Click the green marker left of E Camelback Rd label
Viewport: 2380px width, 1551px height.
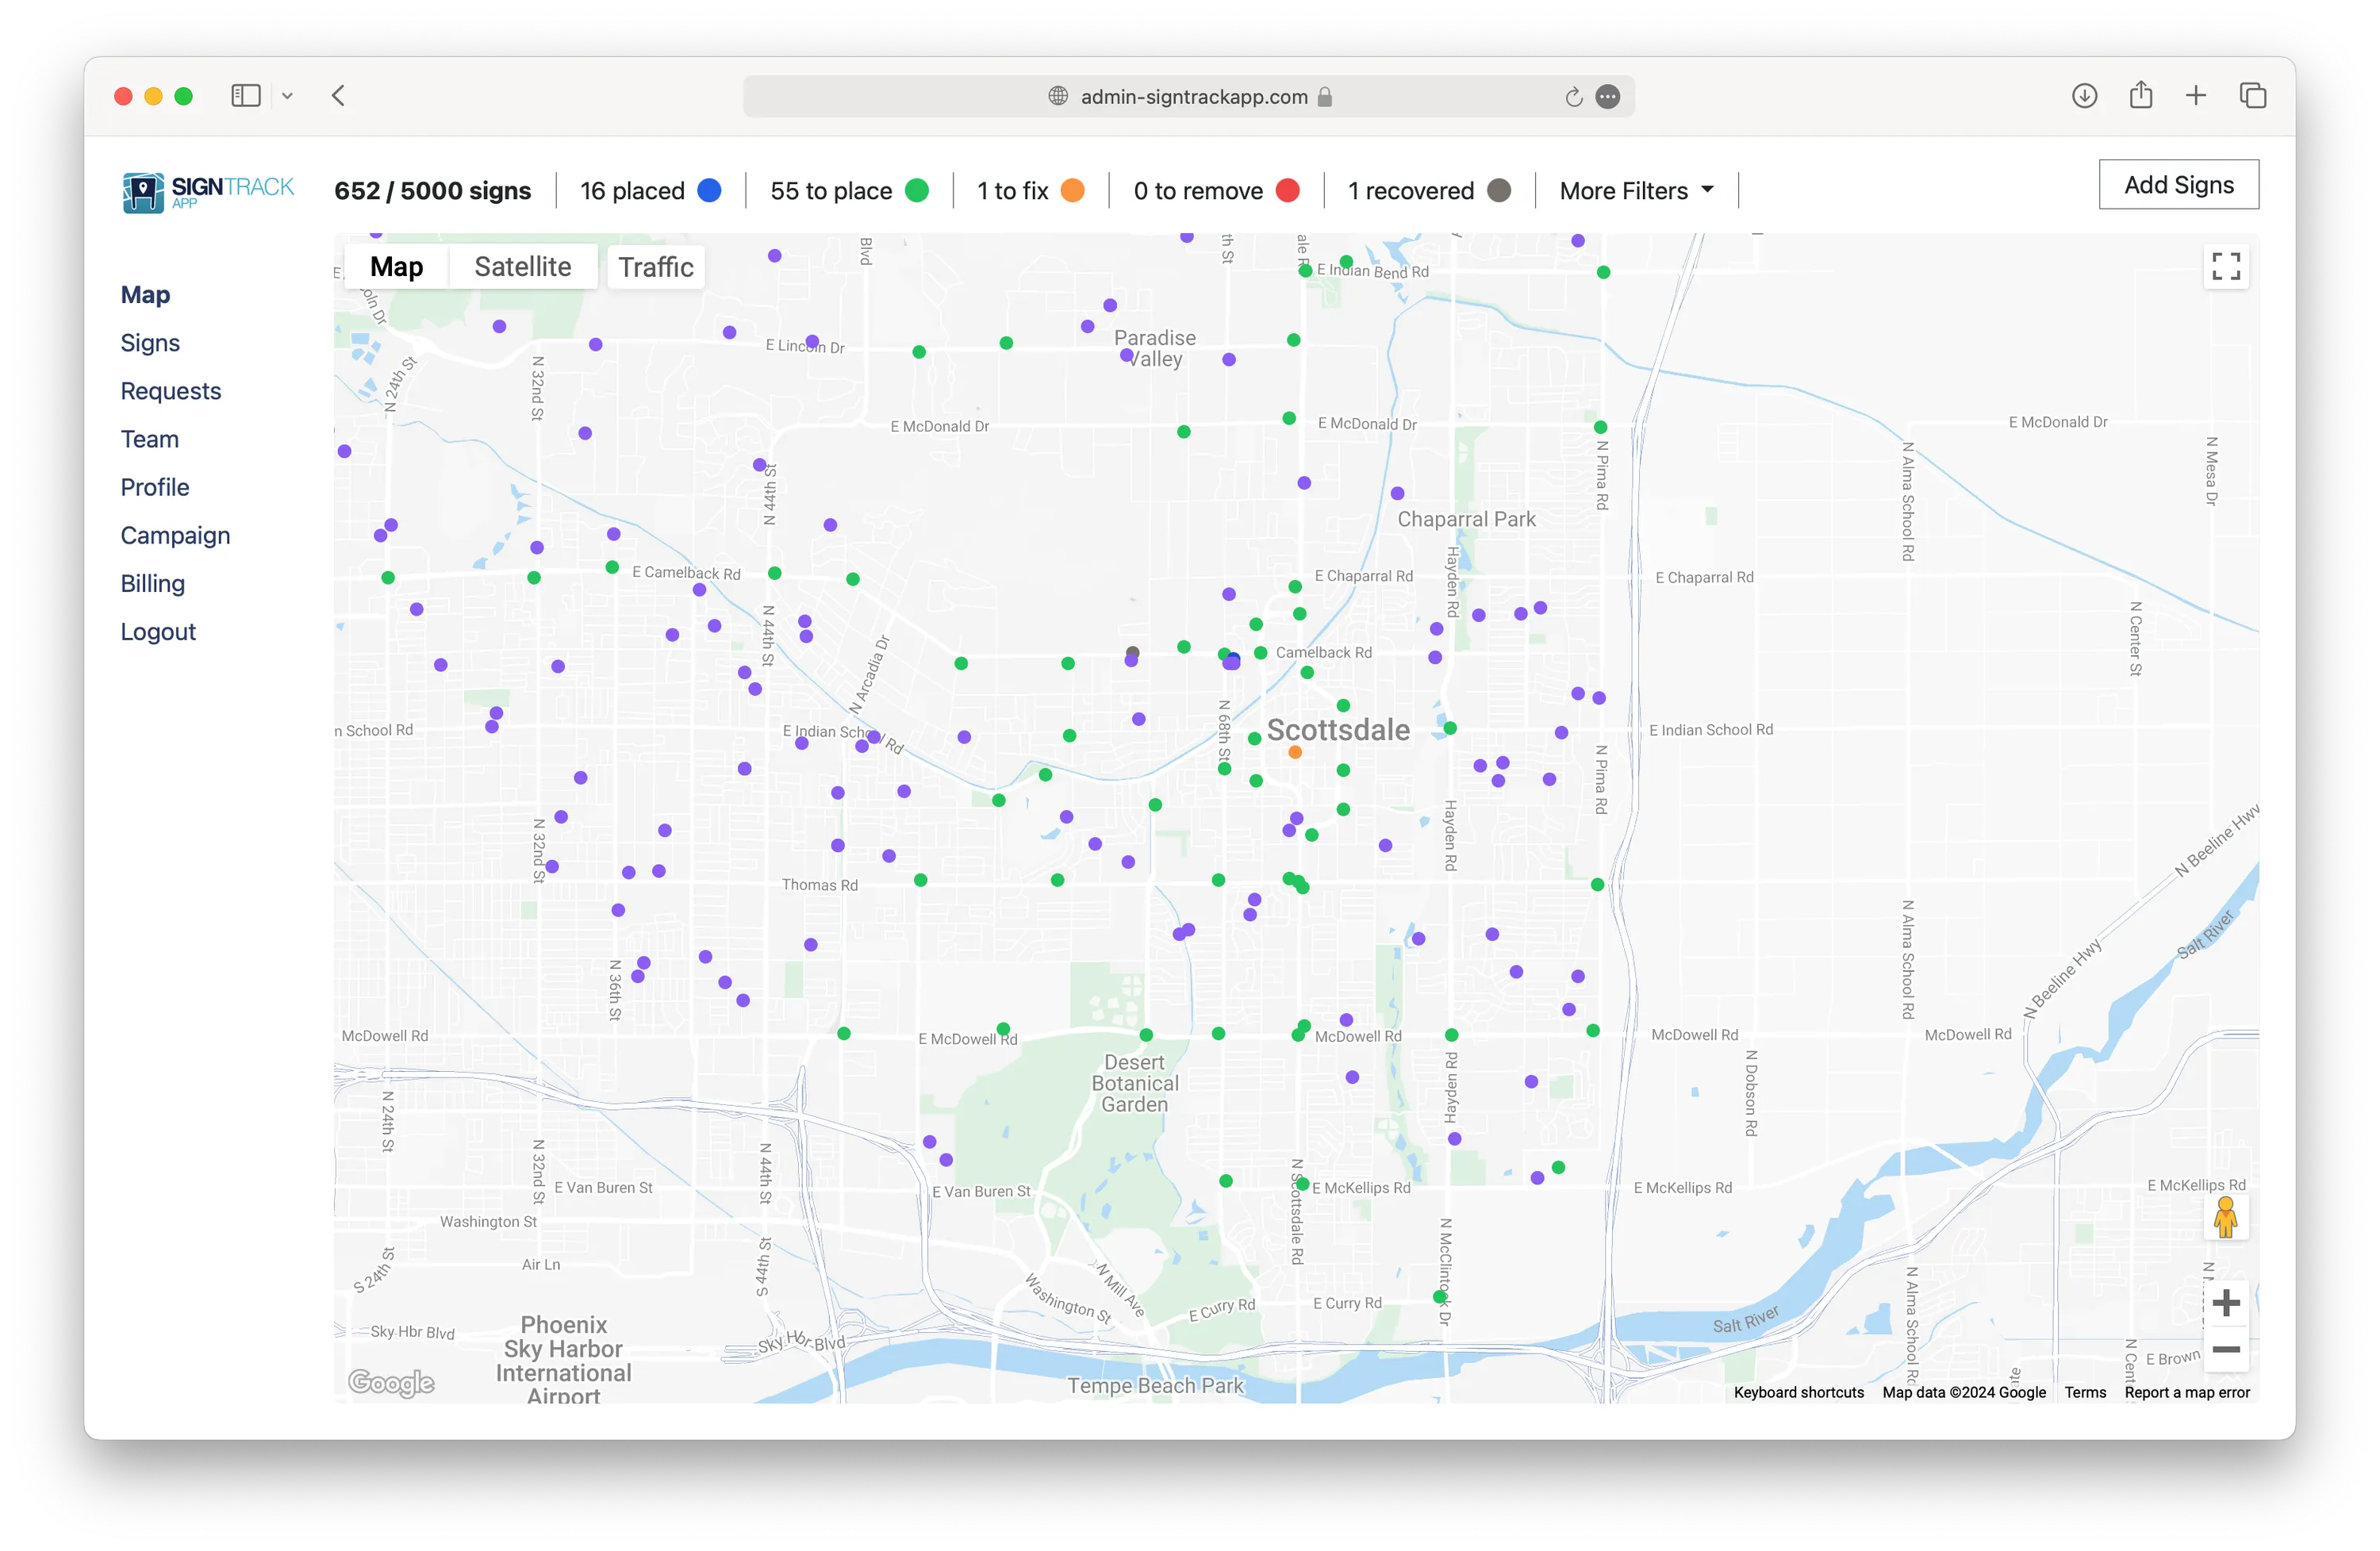[612, 567]
